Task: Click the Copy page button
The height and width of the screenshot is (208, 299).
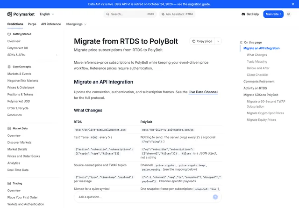Action: tap(202, 41)
